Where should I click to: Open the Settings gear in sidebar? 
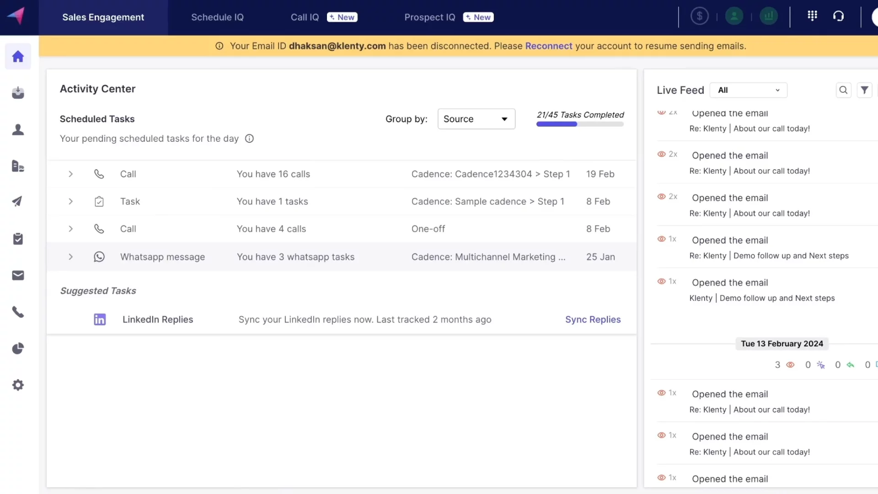coord(18,385)
